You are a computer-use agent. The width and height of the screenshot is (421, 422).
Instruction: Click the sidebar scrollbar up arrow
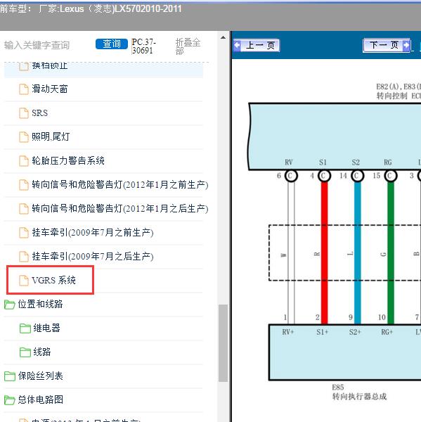pos(223,37)
